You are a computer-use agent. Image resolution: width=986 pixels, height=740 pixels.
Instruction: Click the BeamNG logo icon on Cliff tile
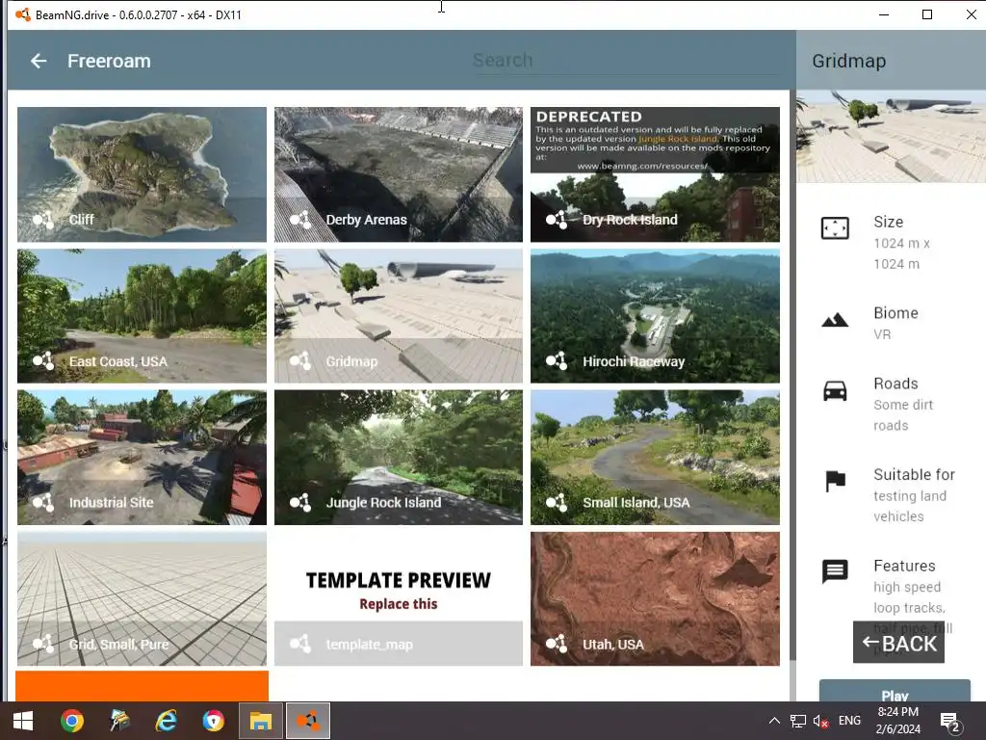43,220
